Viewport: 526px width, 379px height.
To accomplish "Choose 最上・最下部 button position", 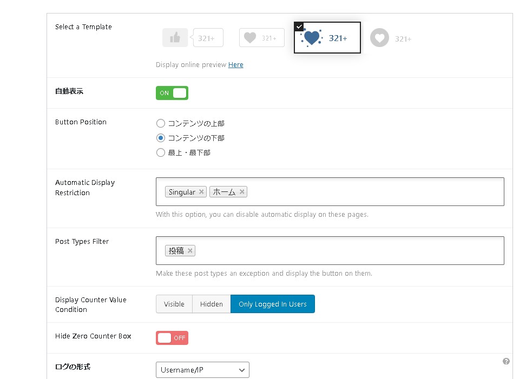I will [x=161, y=153].
